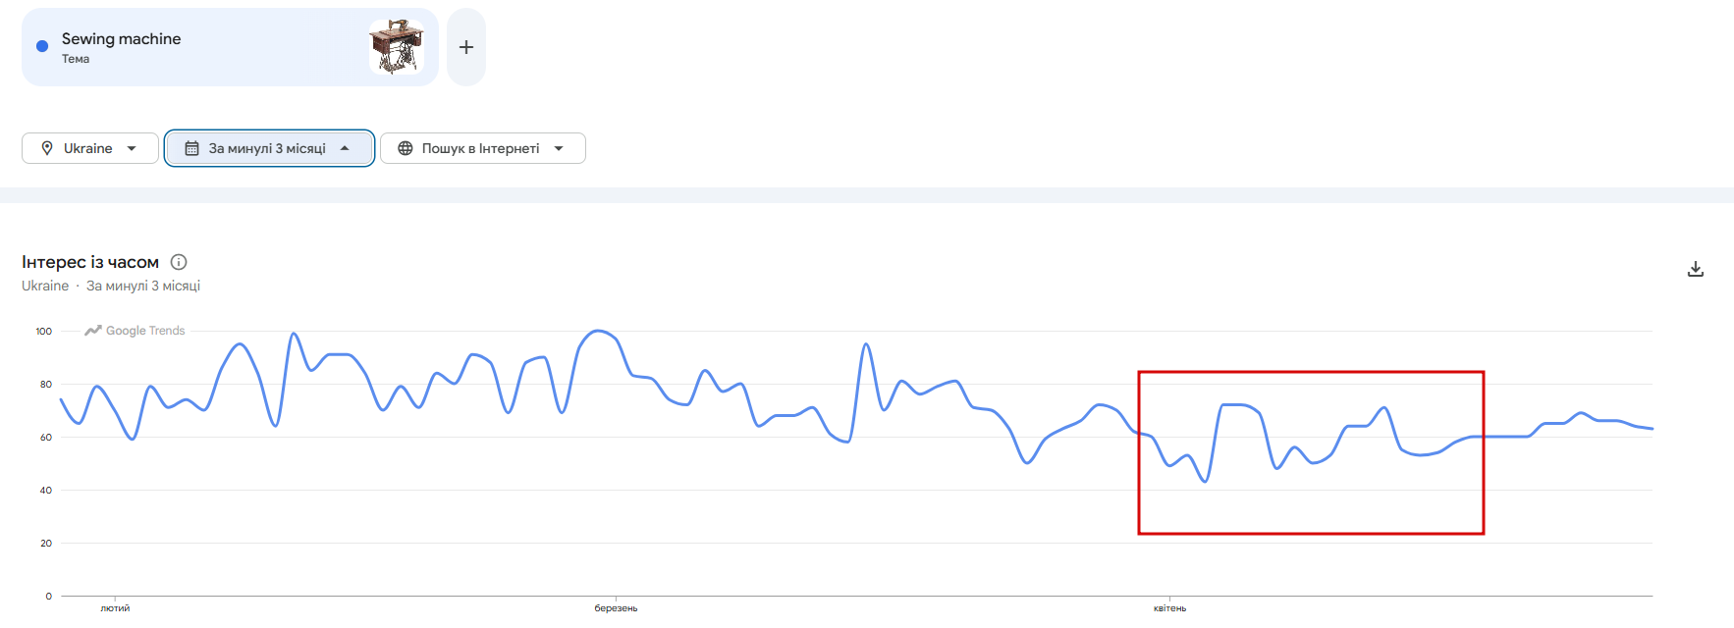Click the plus button to add comparison
Image resolution: width=1734 pixels, height=628 pixels.
tap(466, 47)
